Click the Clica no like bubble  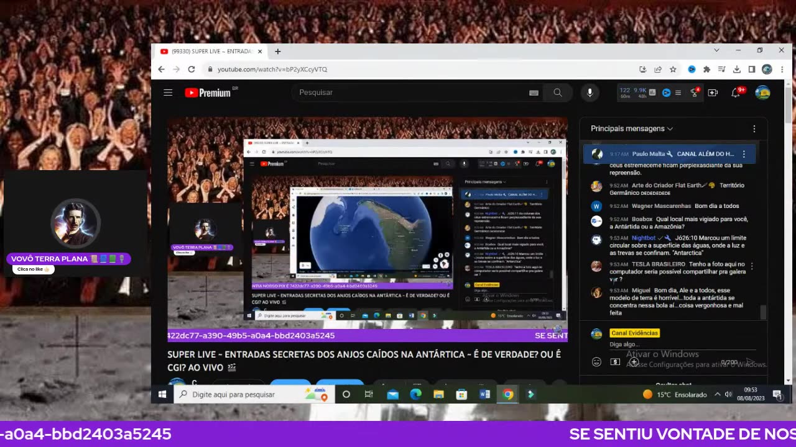33,269
